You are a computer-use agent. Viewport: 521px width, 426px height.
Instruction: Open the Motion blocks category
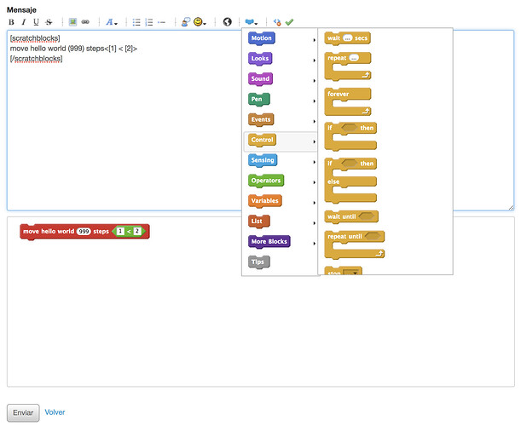coord(262,38)
